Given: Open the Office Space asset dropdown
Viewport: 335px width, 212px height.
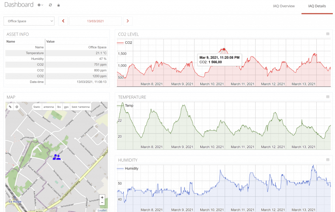Looking at the screenshot, I should (29, 21).
